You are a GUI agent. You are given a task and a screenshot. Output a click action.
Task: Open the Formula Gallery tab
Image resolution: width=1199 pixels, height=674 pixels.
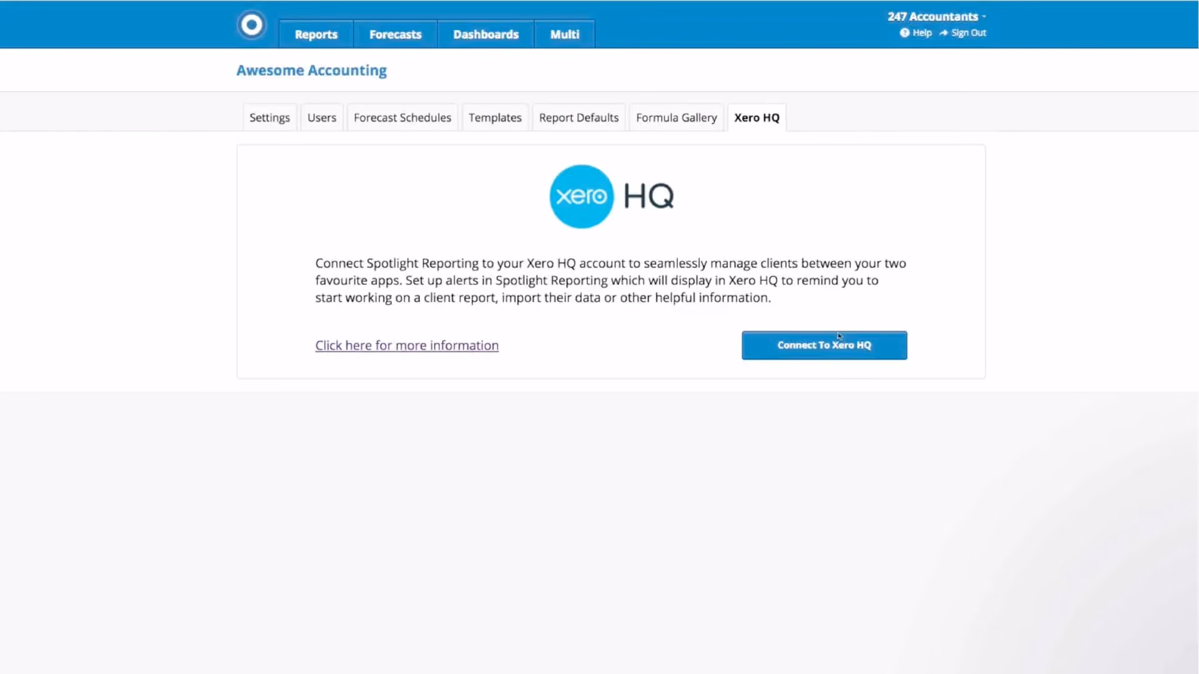point(677,118)
